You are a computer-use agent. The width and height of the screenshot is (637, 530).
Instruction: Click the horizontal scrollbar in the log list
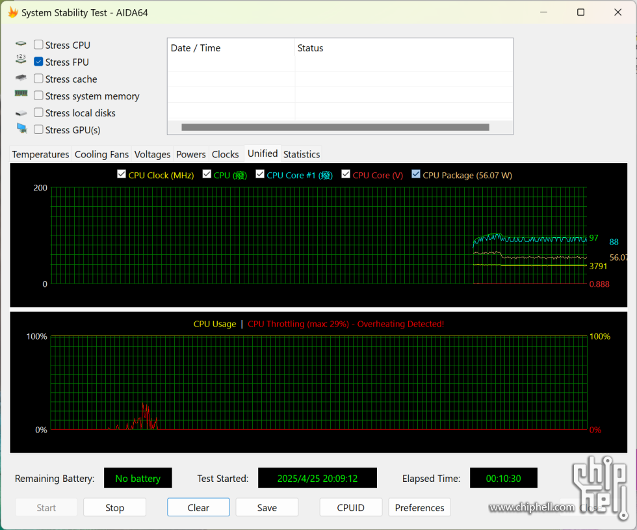point(335,127)
